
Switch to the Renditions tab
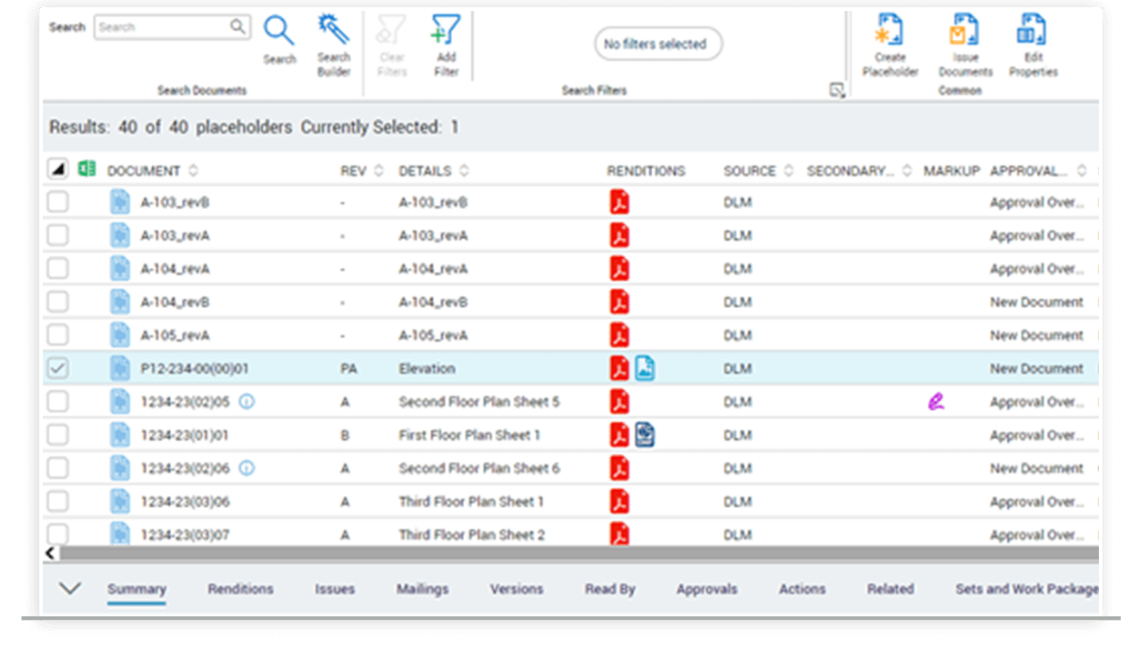(x=239, y=589)
